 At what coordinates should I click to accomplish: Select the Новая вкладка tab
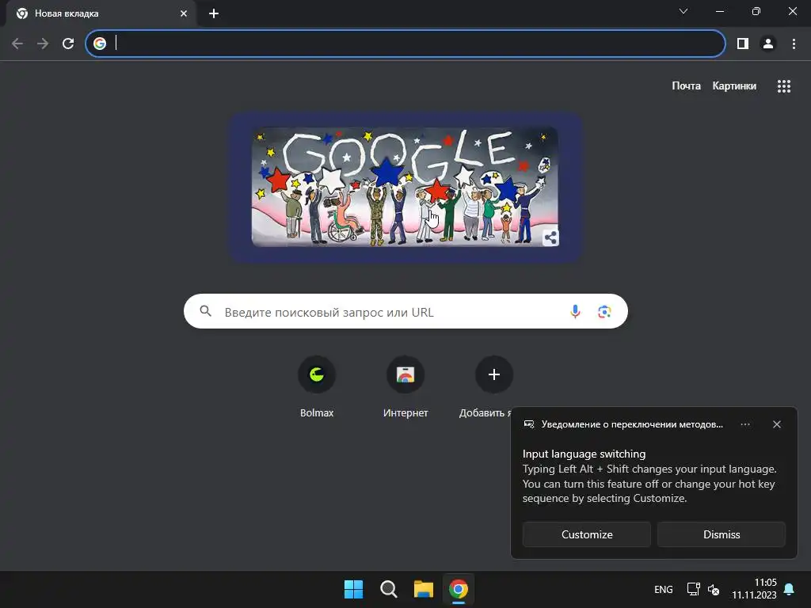[x=101, y=13]
